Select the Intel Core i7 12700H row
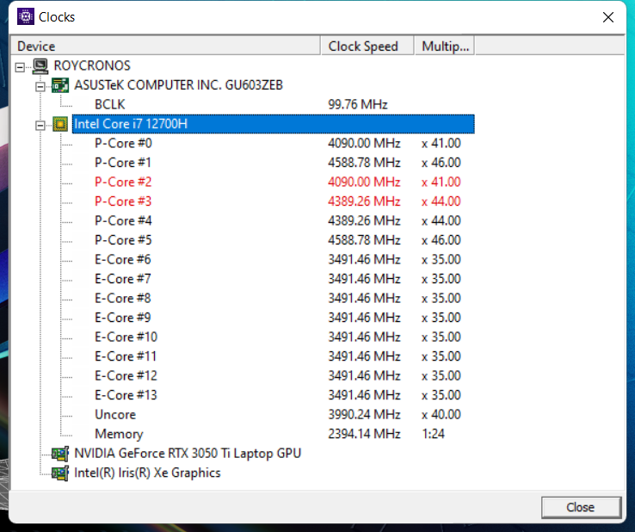 (x=274, y=124)
